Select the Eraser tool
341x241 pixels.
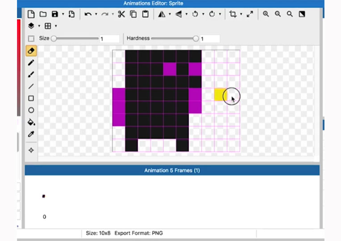coord(31,51)
